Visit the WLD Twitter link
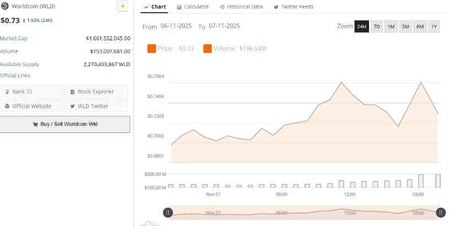 96,106
